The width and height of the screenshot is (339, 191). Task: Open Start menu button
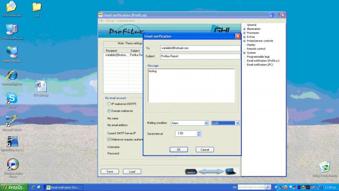tap(14, 187)
